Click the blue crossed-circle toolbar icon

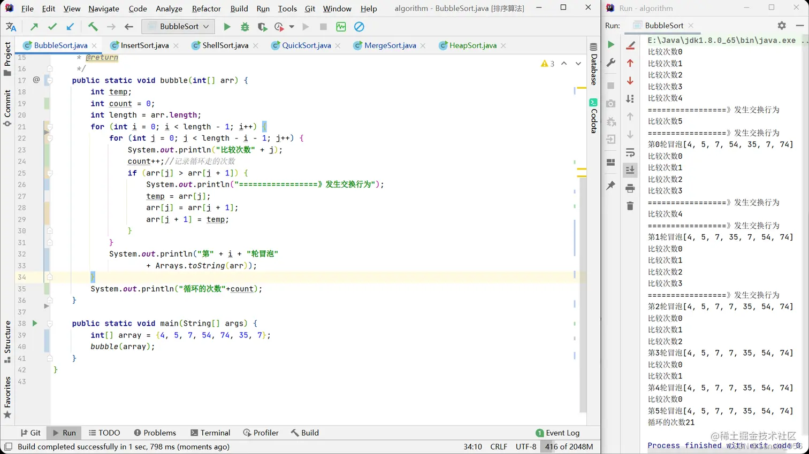tap(359, 27)
